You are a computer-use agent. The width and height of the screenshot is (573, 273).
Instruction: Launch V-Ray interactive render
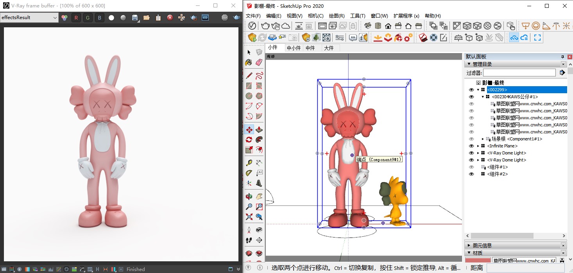276,26
